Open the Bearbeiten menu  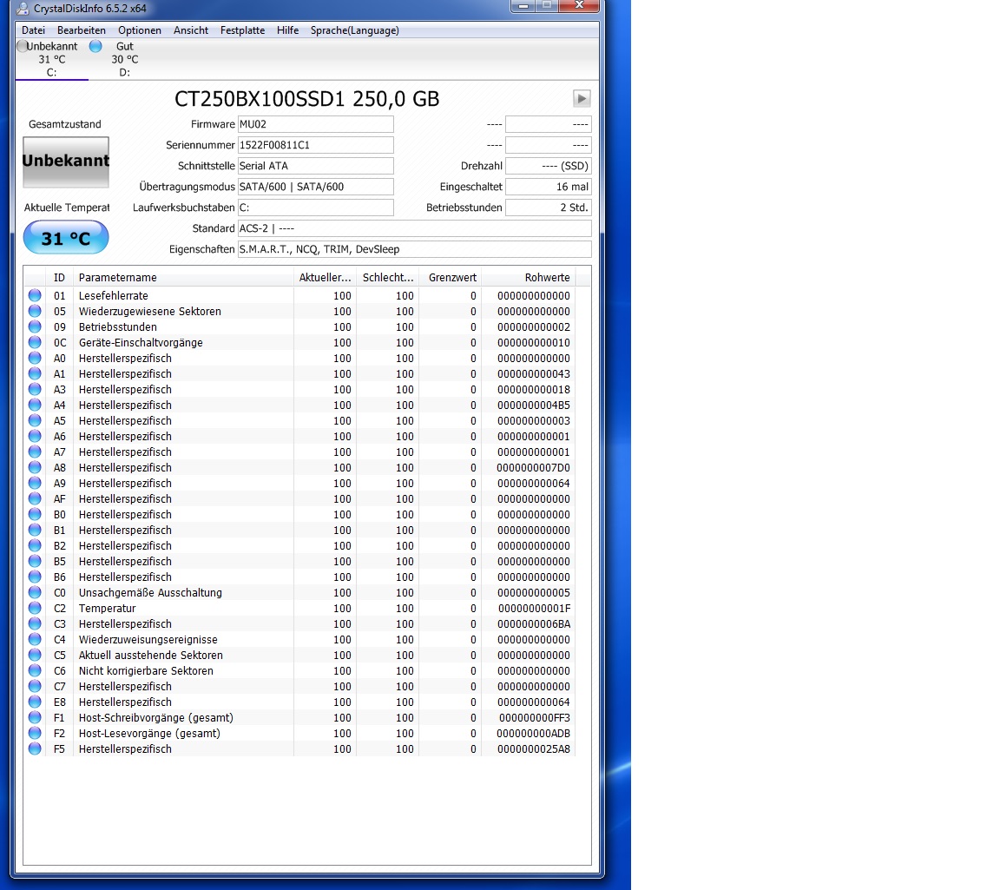pos(82,30)
